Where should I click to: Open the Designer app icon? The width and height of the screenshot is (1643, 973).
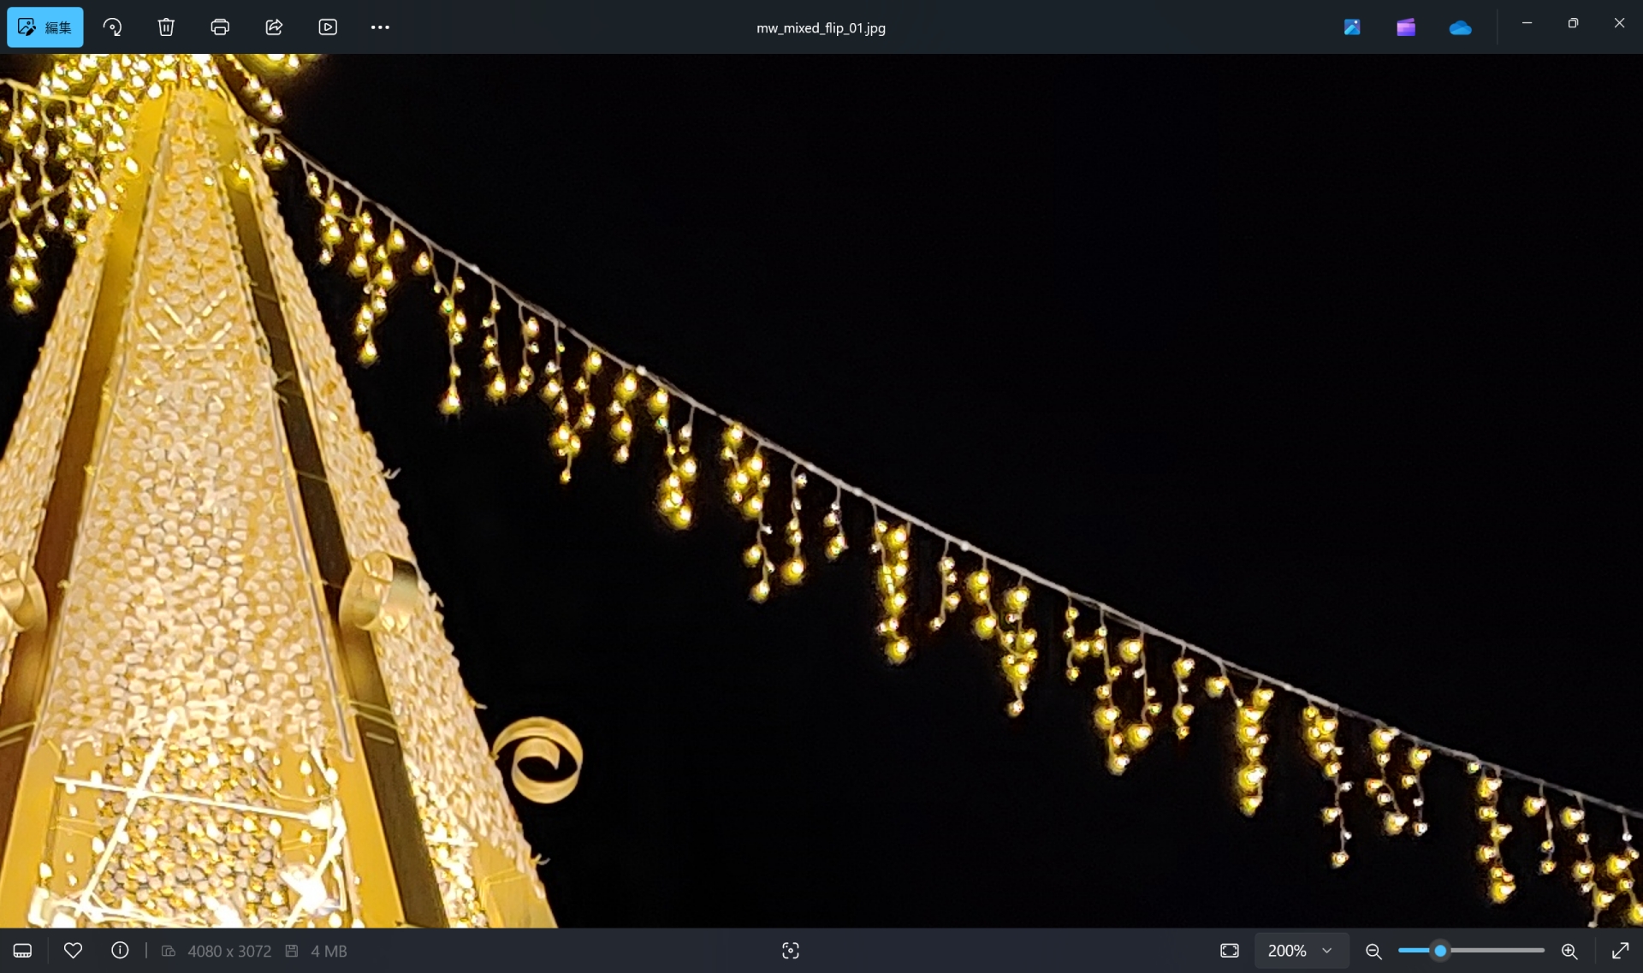click(x=1352, y=27)
